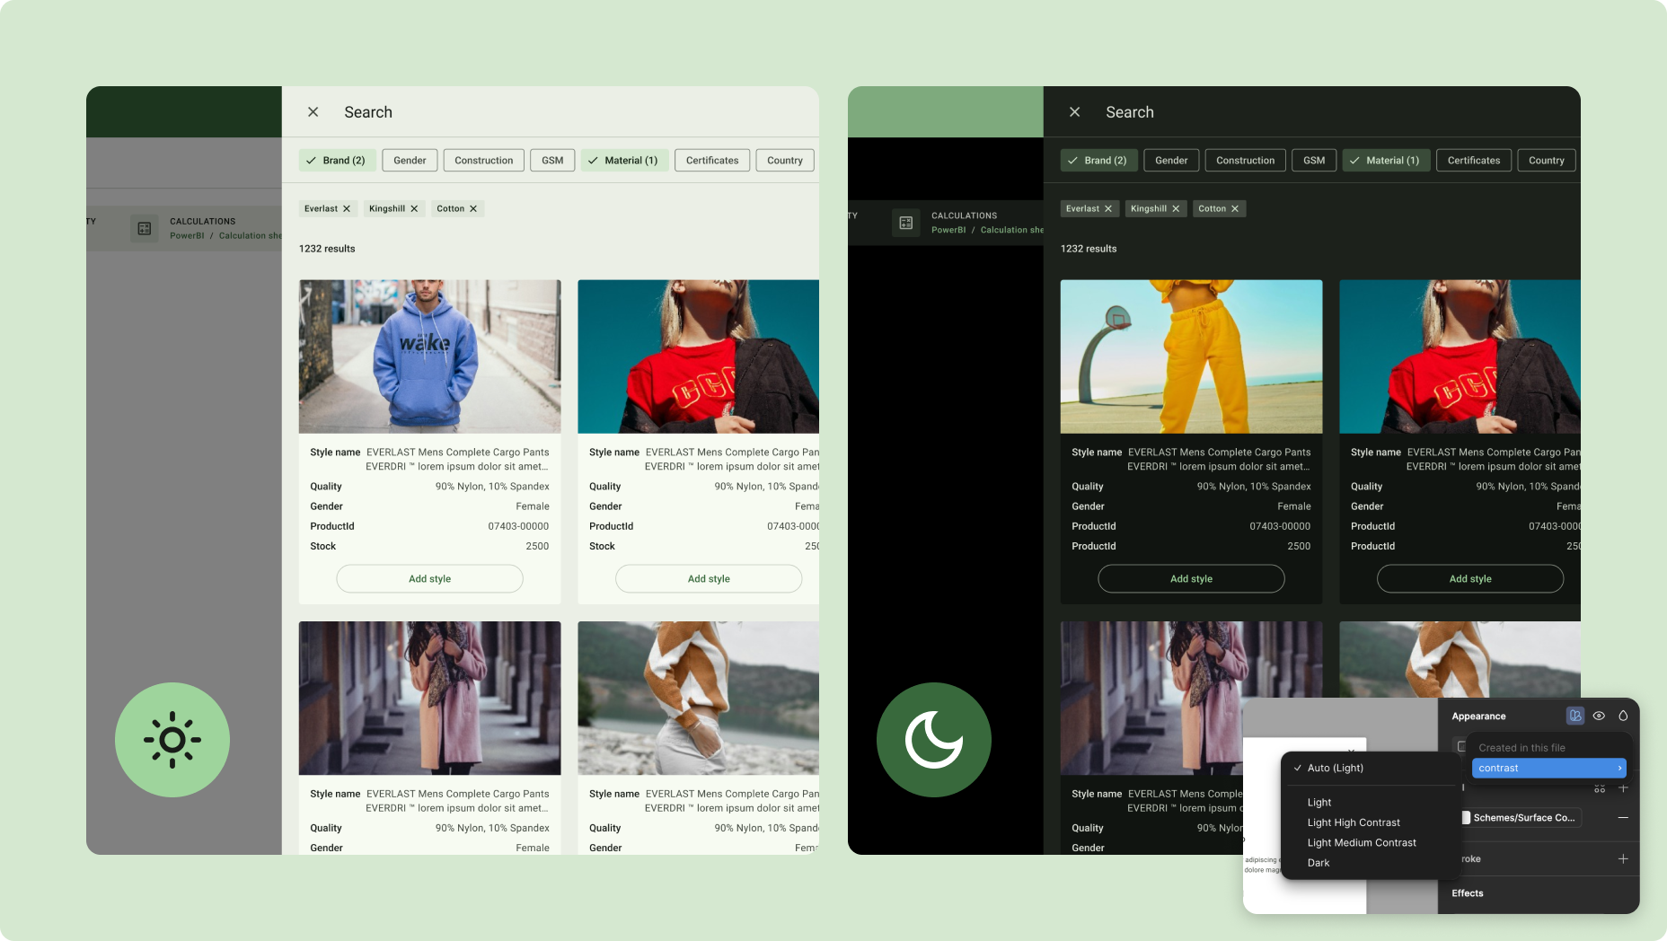Remove the Kingshill chip in dark panel

1176,208
